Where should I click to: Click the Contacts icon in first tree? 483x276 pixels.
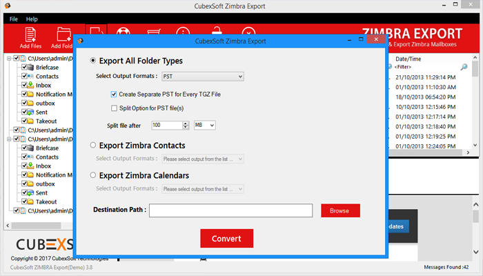(x=30, y=77)
